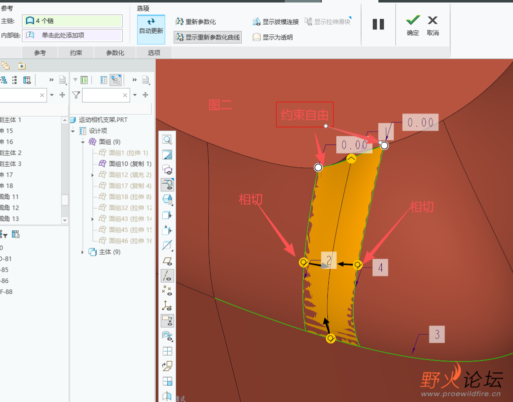Screen dimensions: 513x402
Task: Toggle coordinate system display icon
Action: click(167, 305)
